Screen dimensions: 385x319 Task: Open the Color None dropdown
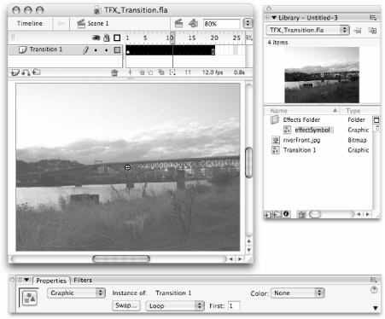[298, 293]
